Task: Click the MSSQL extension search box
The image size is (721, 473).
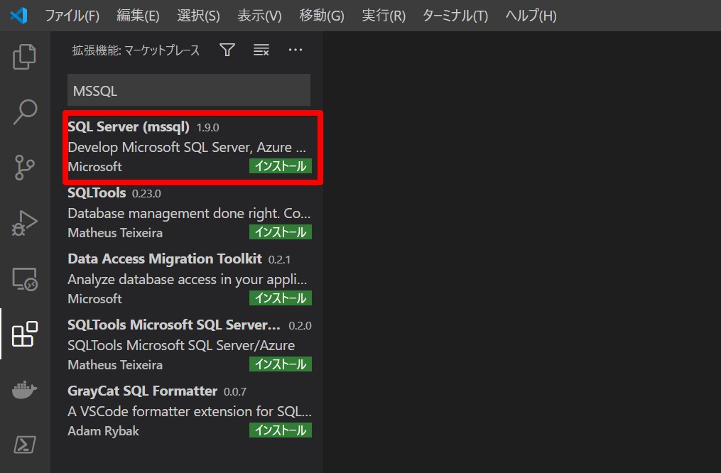Action: 189,90
